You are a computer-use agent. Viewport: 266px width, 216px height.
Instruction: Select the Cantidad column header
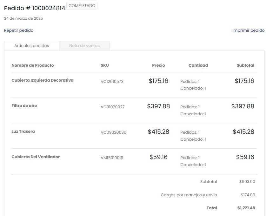198,65
